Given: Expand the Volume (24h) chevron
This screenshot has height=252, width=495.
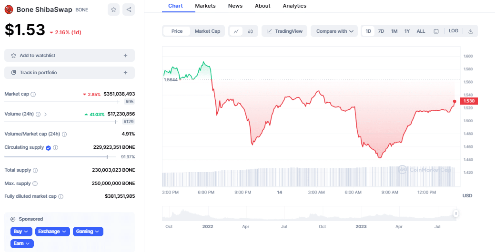Looking at the screenshot, I should (45, 114).
